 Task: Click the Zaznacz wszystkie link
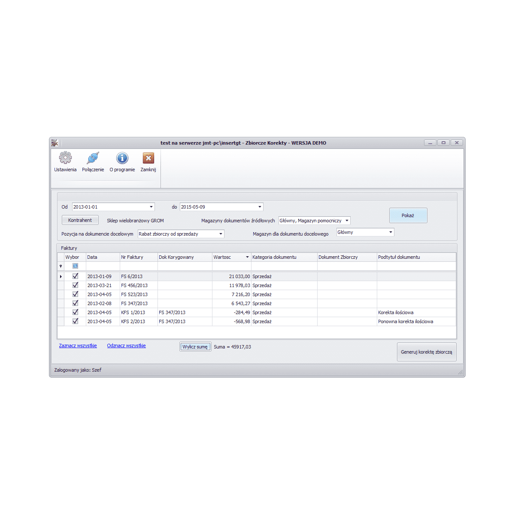coord(78,345)
